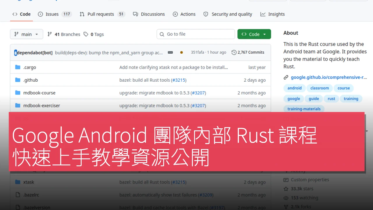The width and height of the screenshot is (373, 210).
Task: Select the classroom topic tag
Action: coord(320,88)
